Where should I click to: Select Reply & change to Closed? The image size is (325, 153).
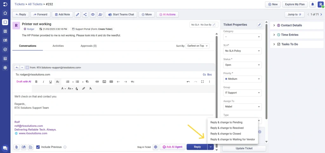pyautogui.click(x=226, y=134)
